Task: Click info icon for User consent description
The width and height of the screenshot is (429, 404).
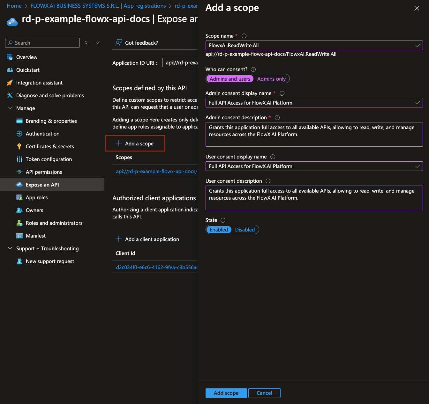Action: pos(268,181)
